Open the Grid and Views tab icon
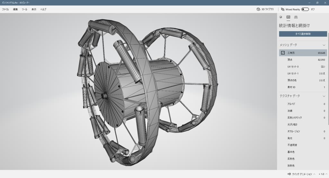329x178 pixels. 296,17
